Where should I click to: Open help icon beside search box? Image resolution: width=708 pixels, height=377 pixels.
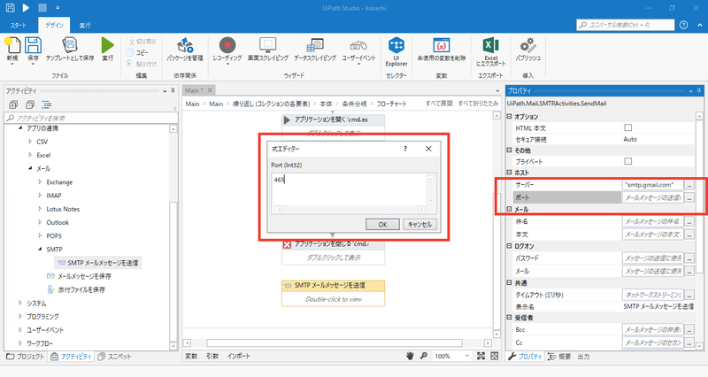pyautogui.click(x=683, y=25)
